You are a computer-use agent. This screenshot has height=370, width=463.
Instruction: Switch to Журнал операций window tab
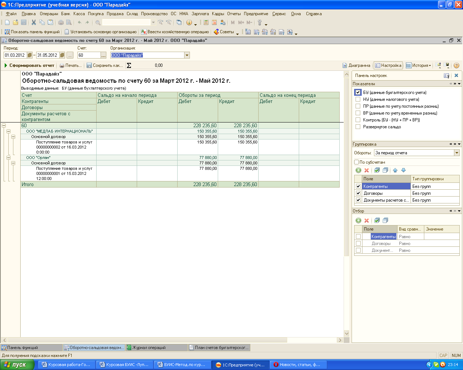[149, 348]
